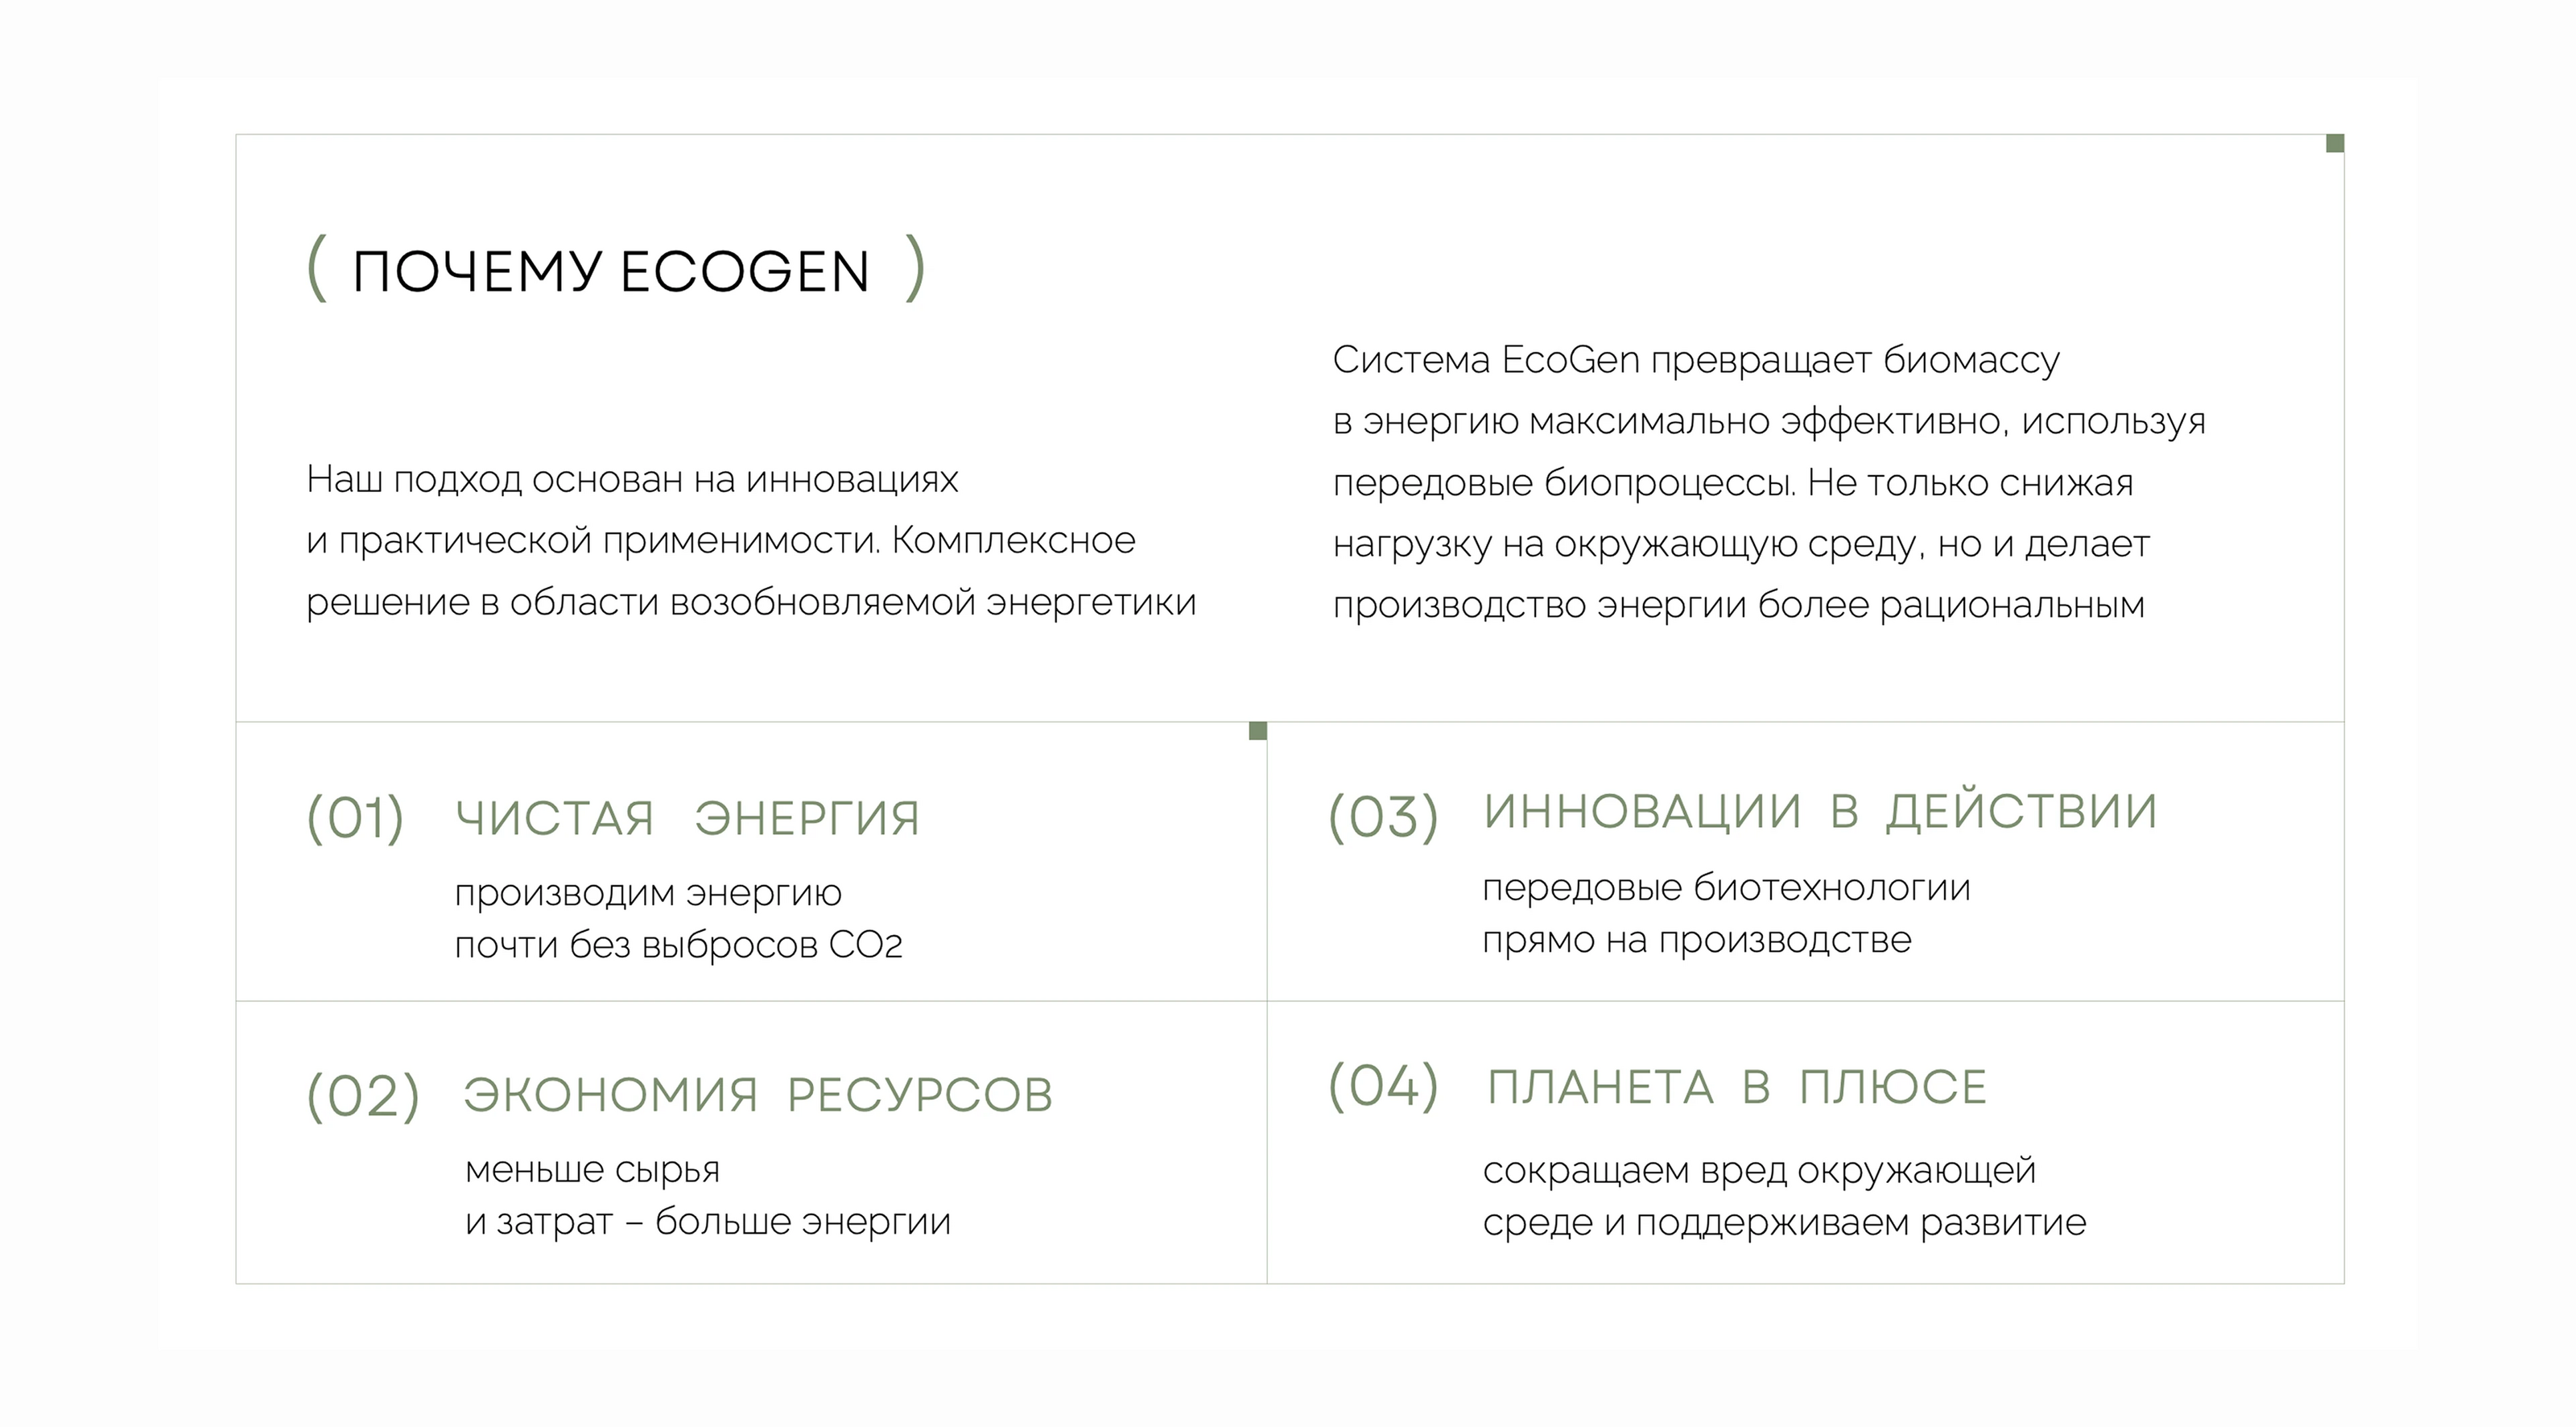This screenshot has height=1427, width=2576.
Task: Click the green square marker at the center divider
Action: click(1258, 730)
